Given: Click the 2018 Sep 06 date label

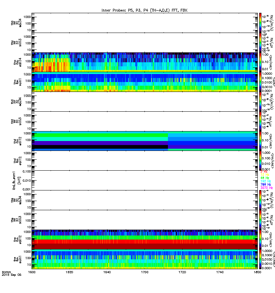Looking at the screenshot, I should click(x=12, y=275).
